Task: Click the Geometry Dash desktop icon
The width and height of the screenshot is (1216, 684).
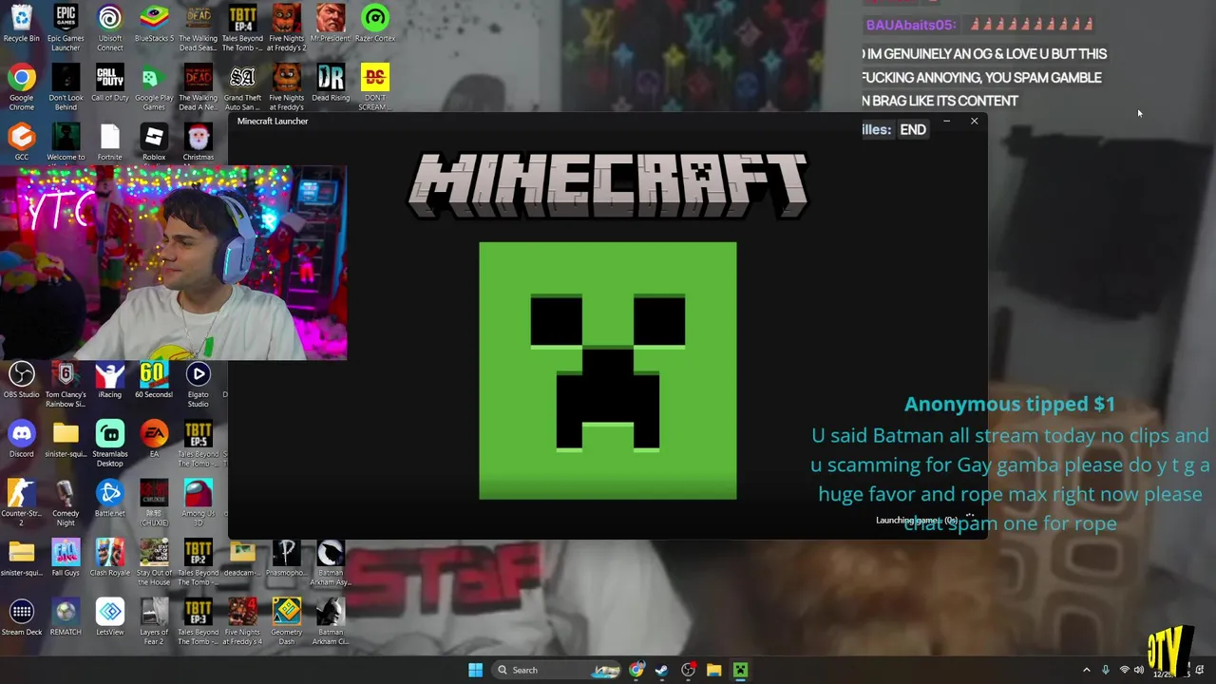Action: 286,622
